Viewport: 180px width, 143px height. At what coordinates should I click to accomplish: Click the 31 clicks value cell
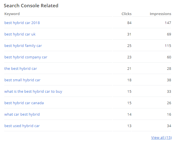tap(129, 34)
